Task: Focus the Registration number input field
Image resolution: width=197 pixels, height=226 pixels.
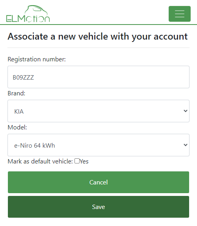Action: pyautogui.click(x=98, y=77)
